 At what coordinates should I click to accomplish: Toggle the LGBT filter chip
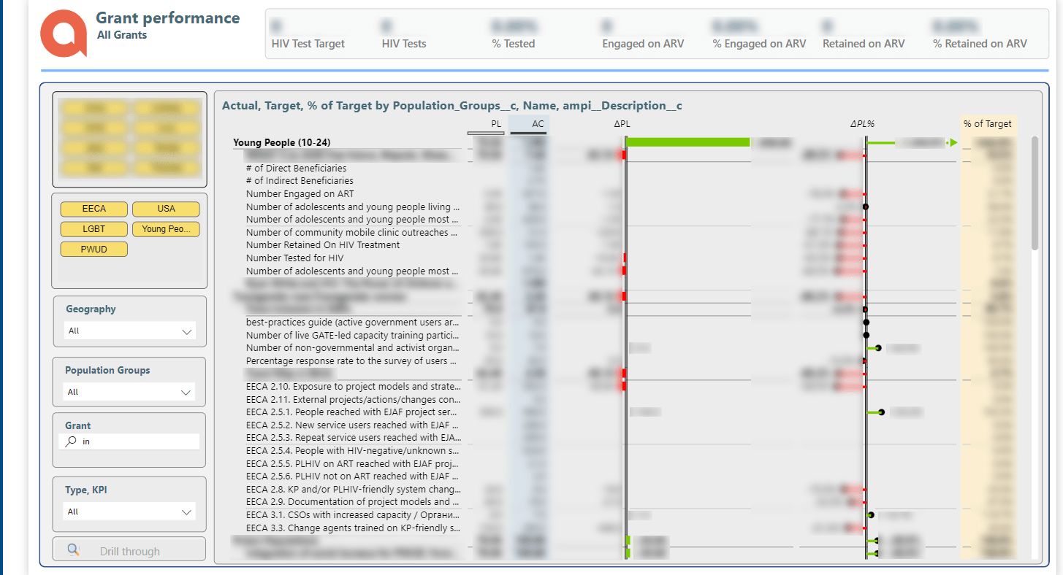pyautogui.click(x=94, y=229)
